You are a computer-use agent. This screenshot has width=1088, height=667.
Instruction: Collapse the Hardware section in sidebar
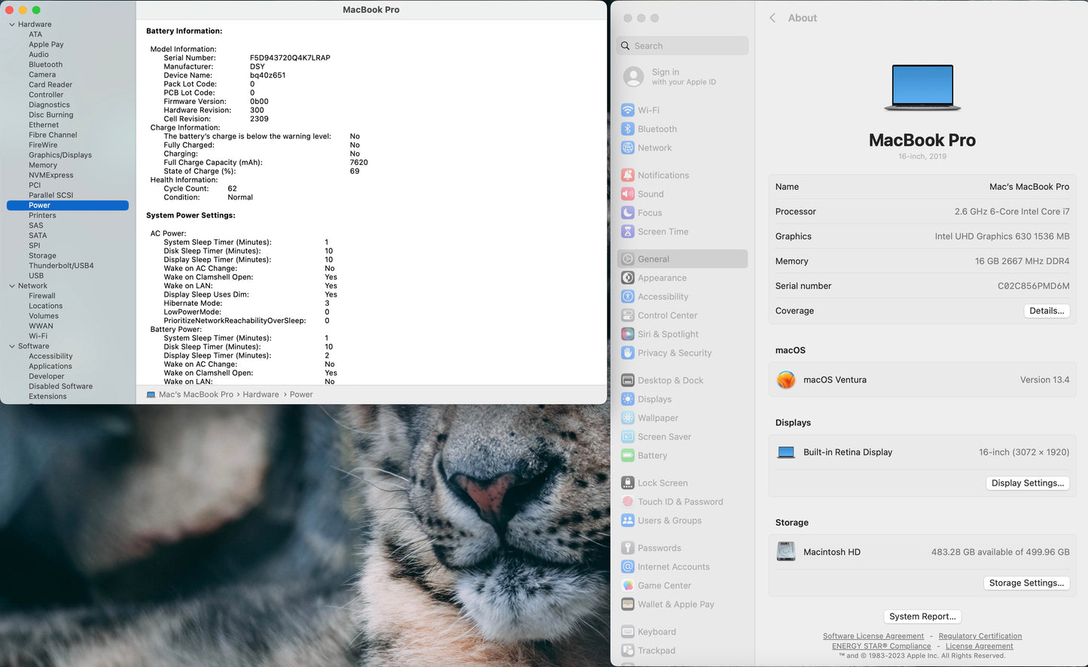pos(12,25)
